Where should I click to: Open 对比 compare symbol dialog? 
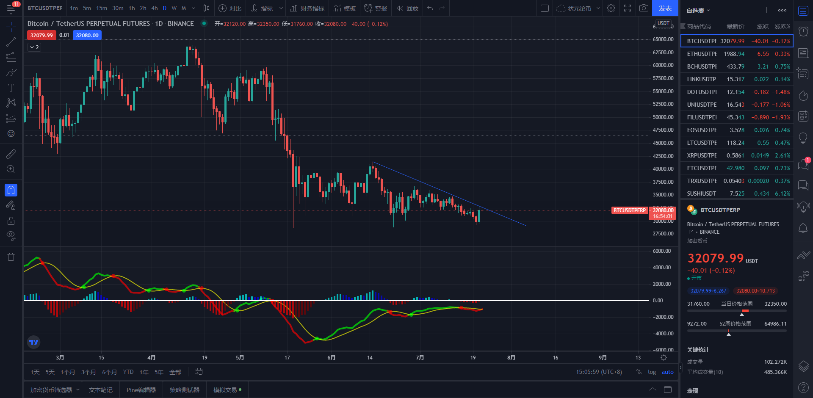(x=230, y=8)
